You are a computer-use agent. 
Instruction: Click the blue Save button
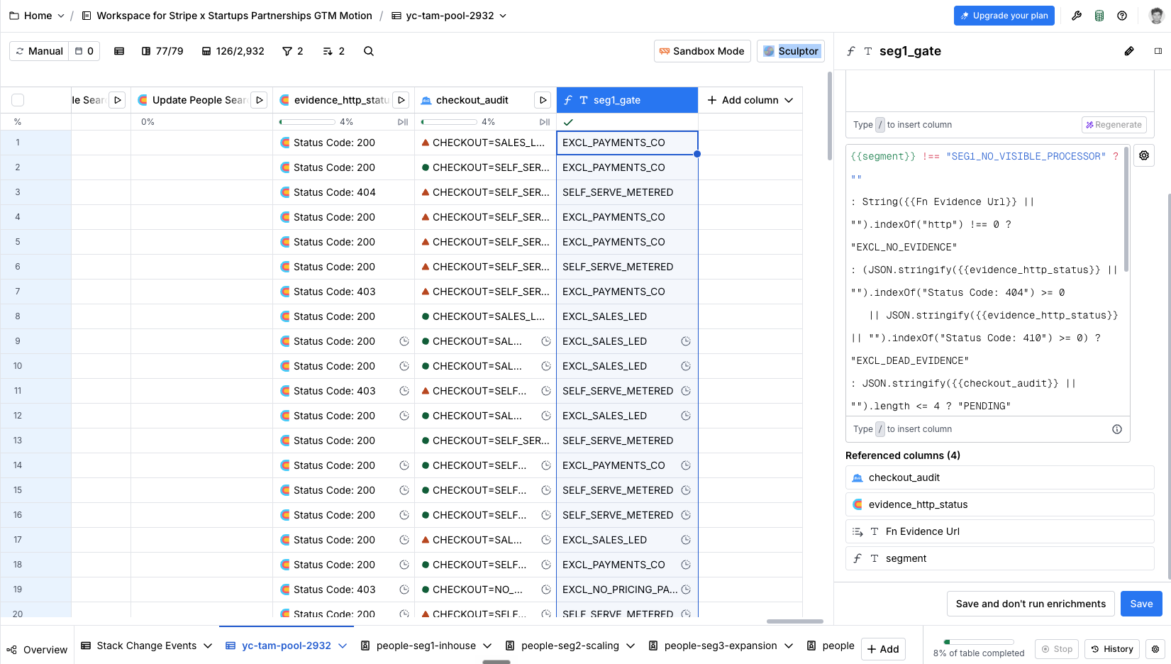[x=1141, y=604]
